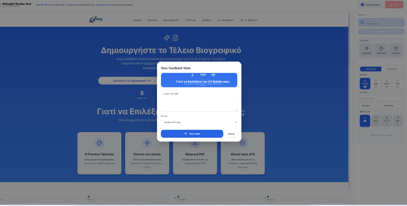Select the Question action
Screen dimensions: 407x206
click(x=396, y=50)
